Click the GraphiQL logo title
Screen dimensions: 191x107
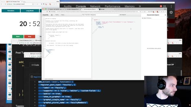pos(45,15)
